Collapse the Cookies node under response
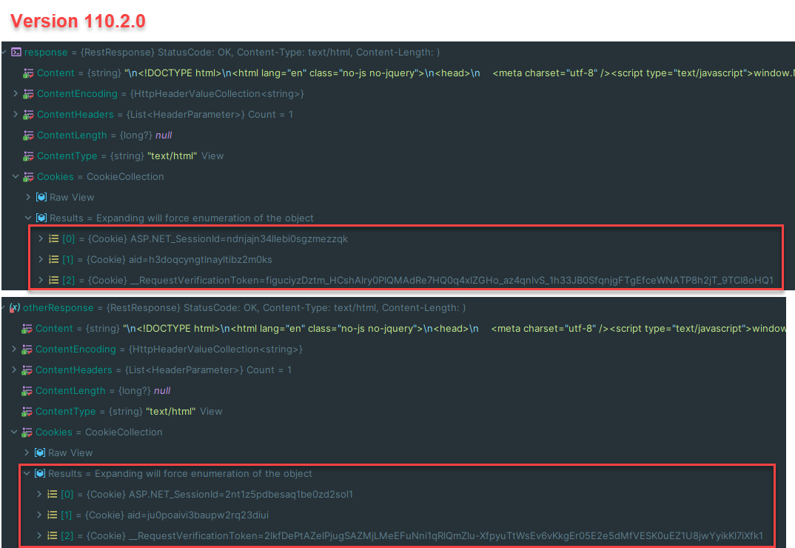The height and width of the screenshot is (548, 795). pyautogui.click(x=17, y=176)
